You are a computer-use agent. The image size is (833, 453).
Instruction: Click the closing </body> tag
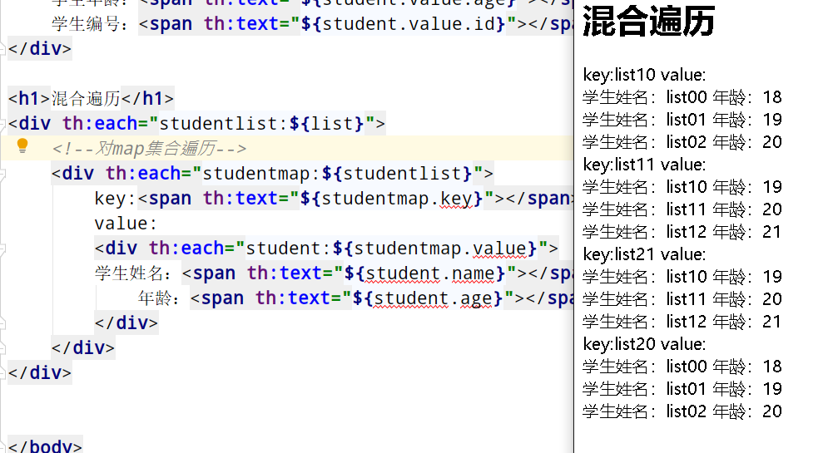(x=45, y=446)
